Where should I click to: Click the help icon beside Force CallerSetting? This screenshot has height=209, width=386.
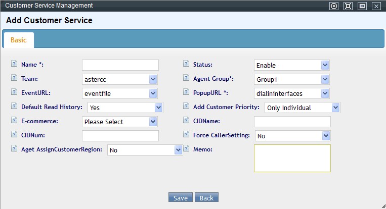tap(186, 135)
